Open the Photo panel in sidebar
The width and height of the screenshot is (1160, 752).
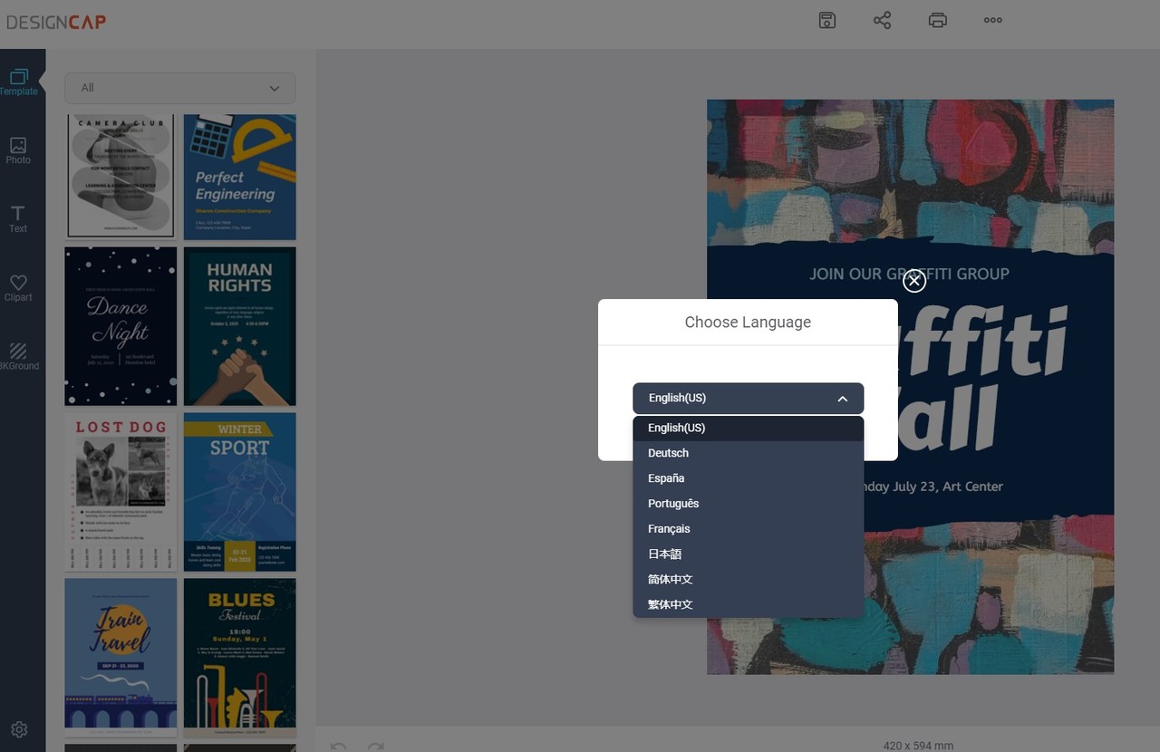pos(18,150)
